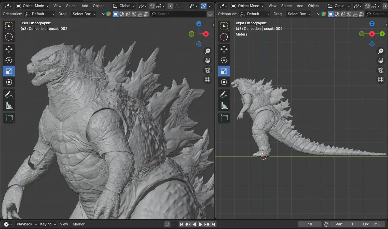Open the timeline View menu
Image resolution: width=388 pixels, height=229 pixels.
tap(64, 224)
